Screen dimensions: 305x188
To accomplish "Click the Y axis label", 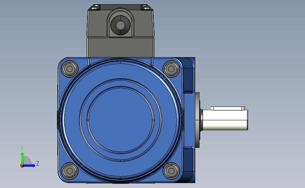I will point(22,148).
